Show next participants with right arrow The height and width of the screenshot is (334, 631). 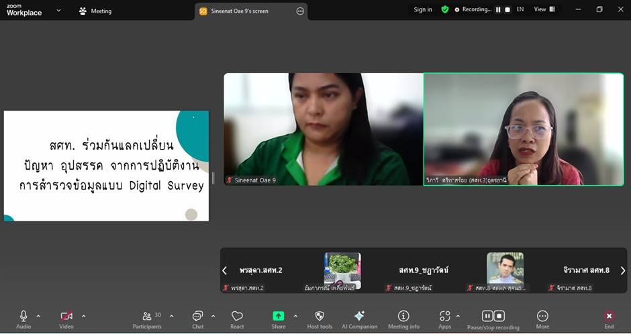pos(622,270)
